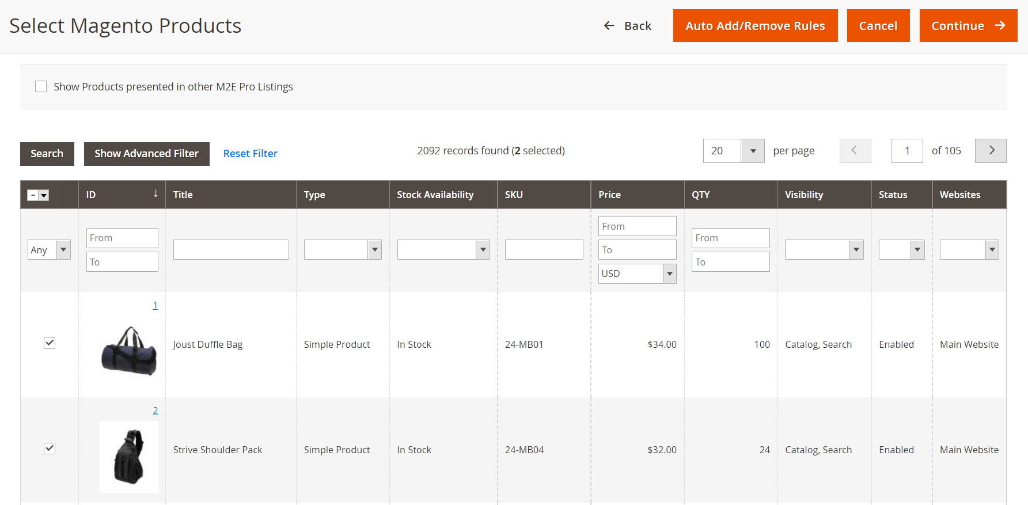The width and height of the screenshot is (1028, 505).
Task: Toggle Show Products in other M2E Listings
Action: [x=41, y=86]
